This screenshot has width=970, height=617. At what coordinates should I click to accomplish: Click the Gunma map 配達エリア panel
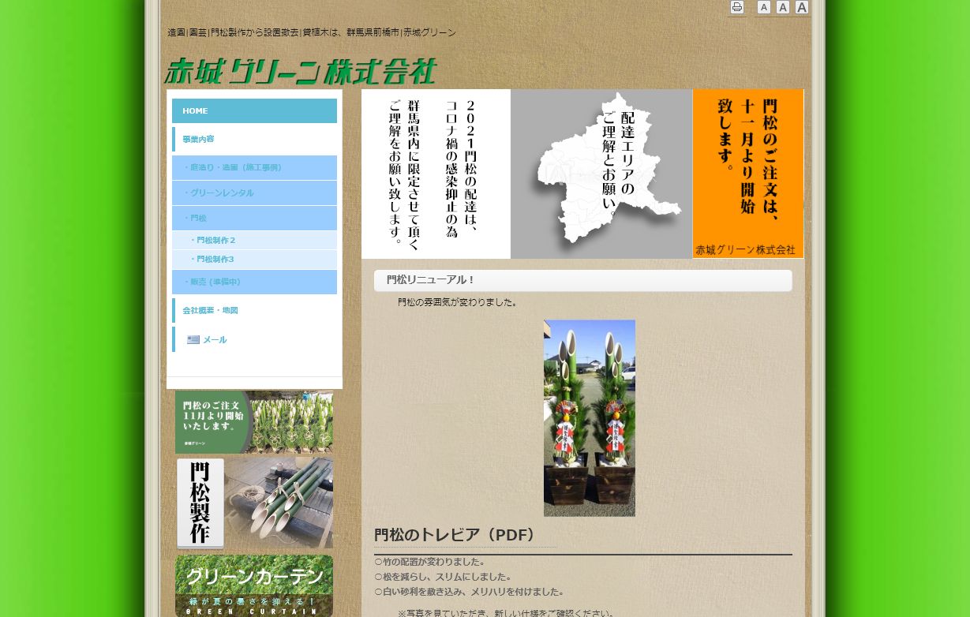(x=601, y=174)
